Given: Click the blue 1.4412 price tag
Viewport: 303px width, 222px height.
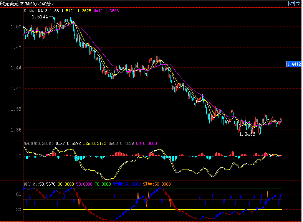Looking at the screenshot, I should pos(294,64).
